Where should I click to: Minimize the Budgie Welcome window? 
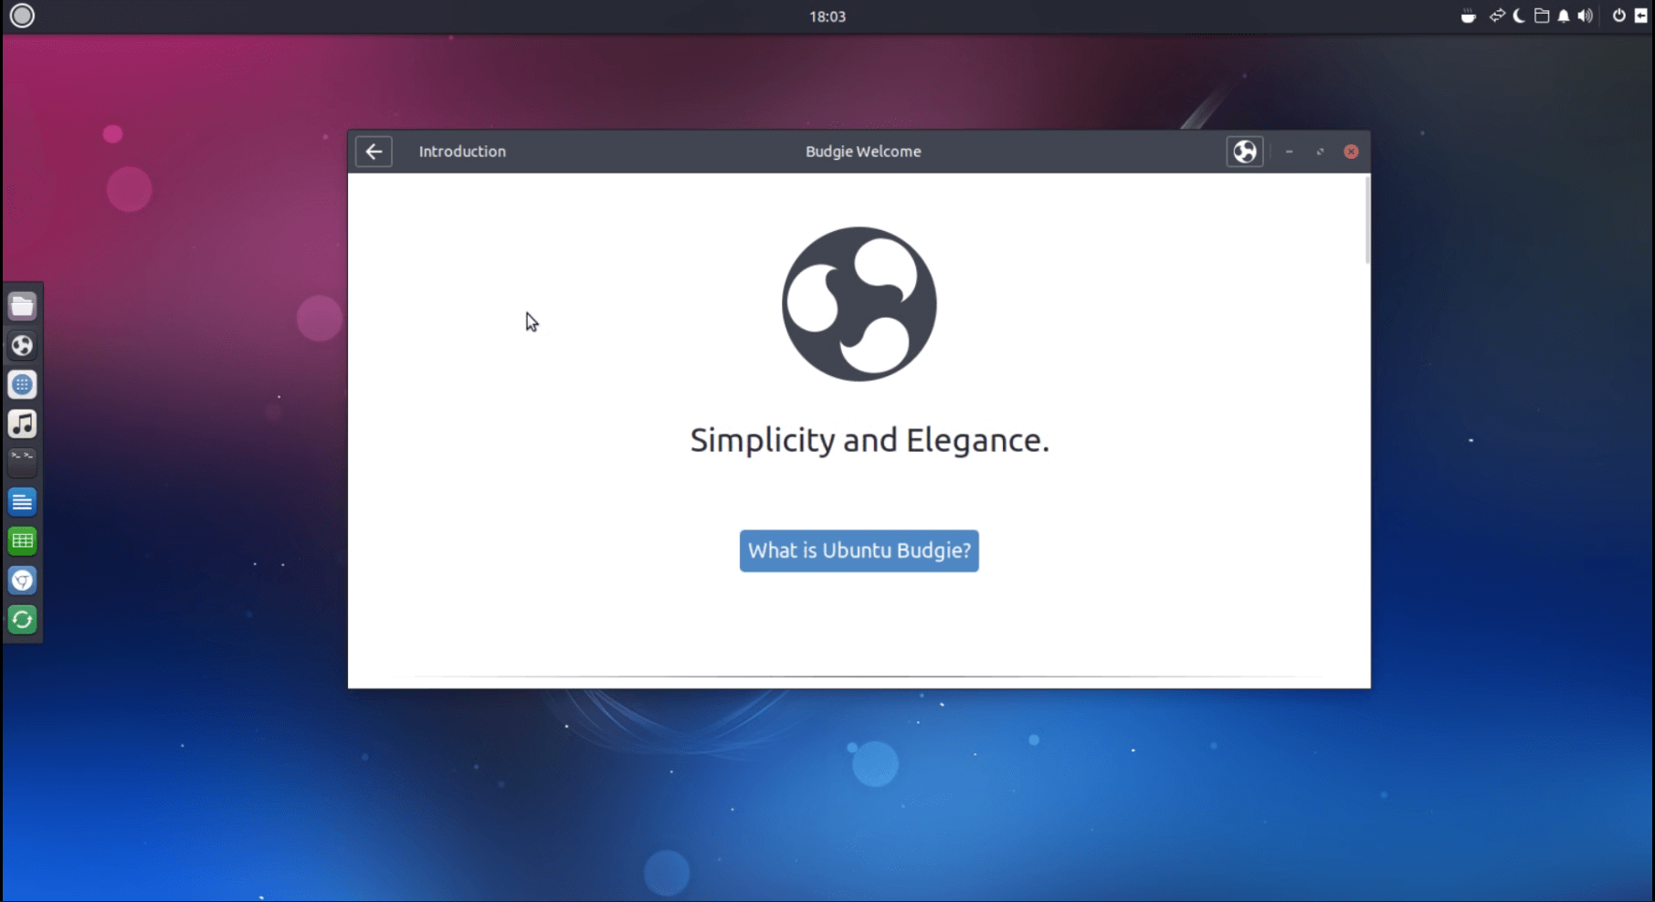[1289, 152]
